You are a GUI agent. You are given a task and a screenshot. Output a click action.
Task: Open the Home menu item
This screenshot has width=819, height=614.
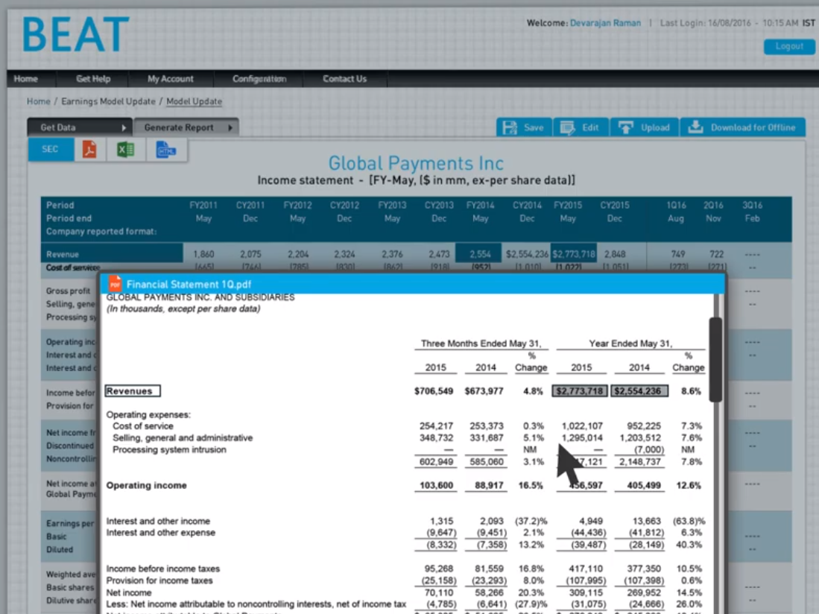(26, 79)
